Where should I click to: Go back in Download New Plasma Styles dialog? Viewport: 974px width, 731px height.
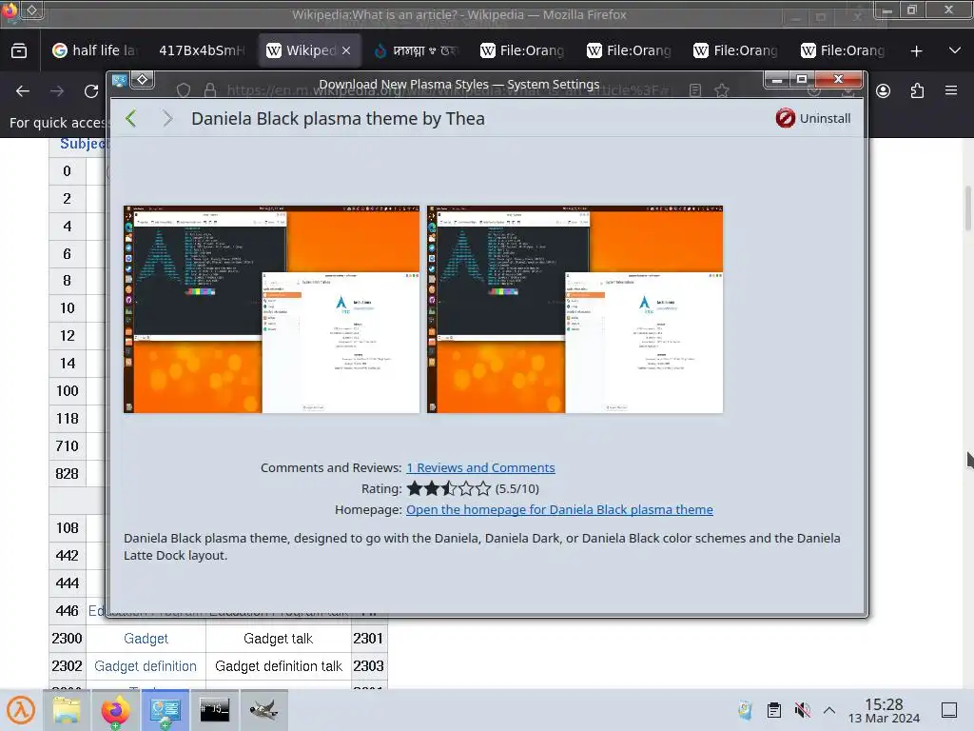pos(130,118)
